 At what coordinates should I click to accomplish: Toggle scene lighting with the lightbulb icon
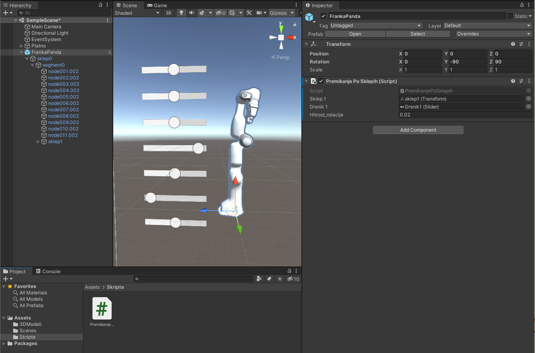point(181,13)
